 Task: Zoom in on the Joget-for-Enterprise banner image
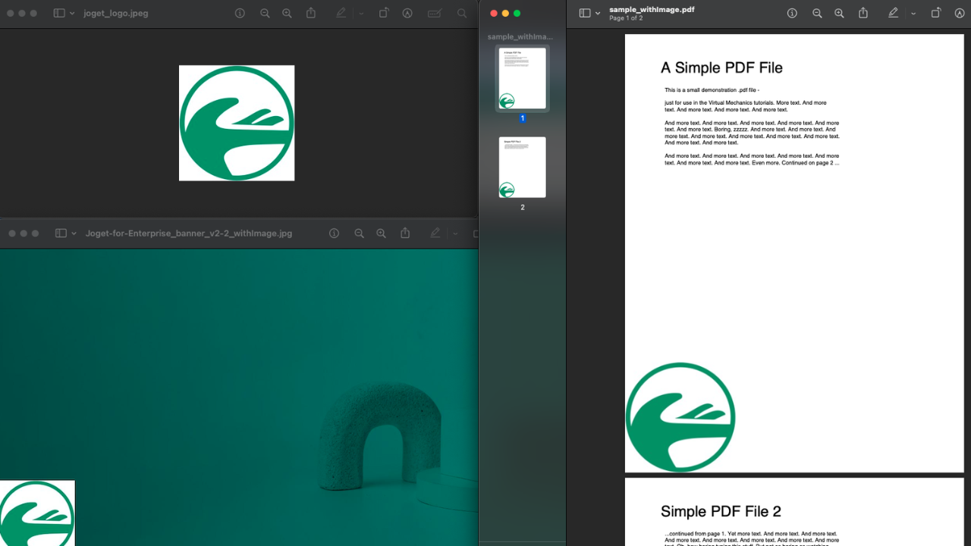point(382,234)
